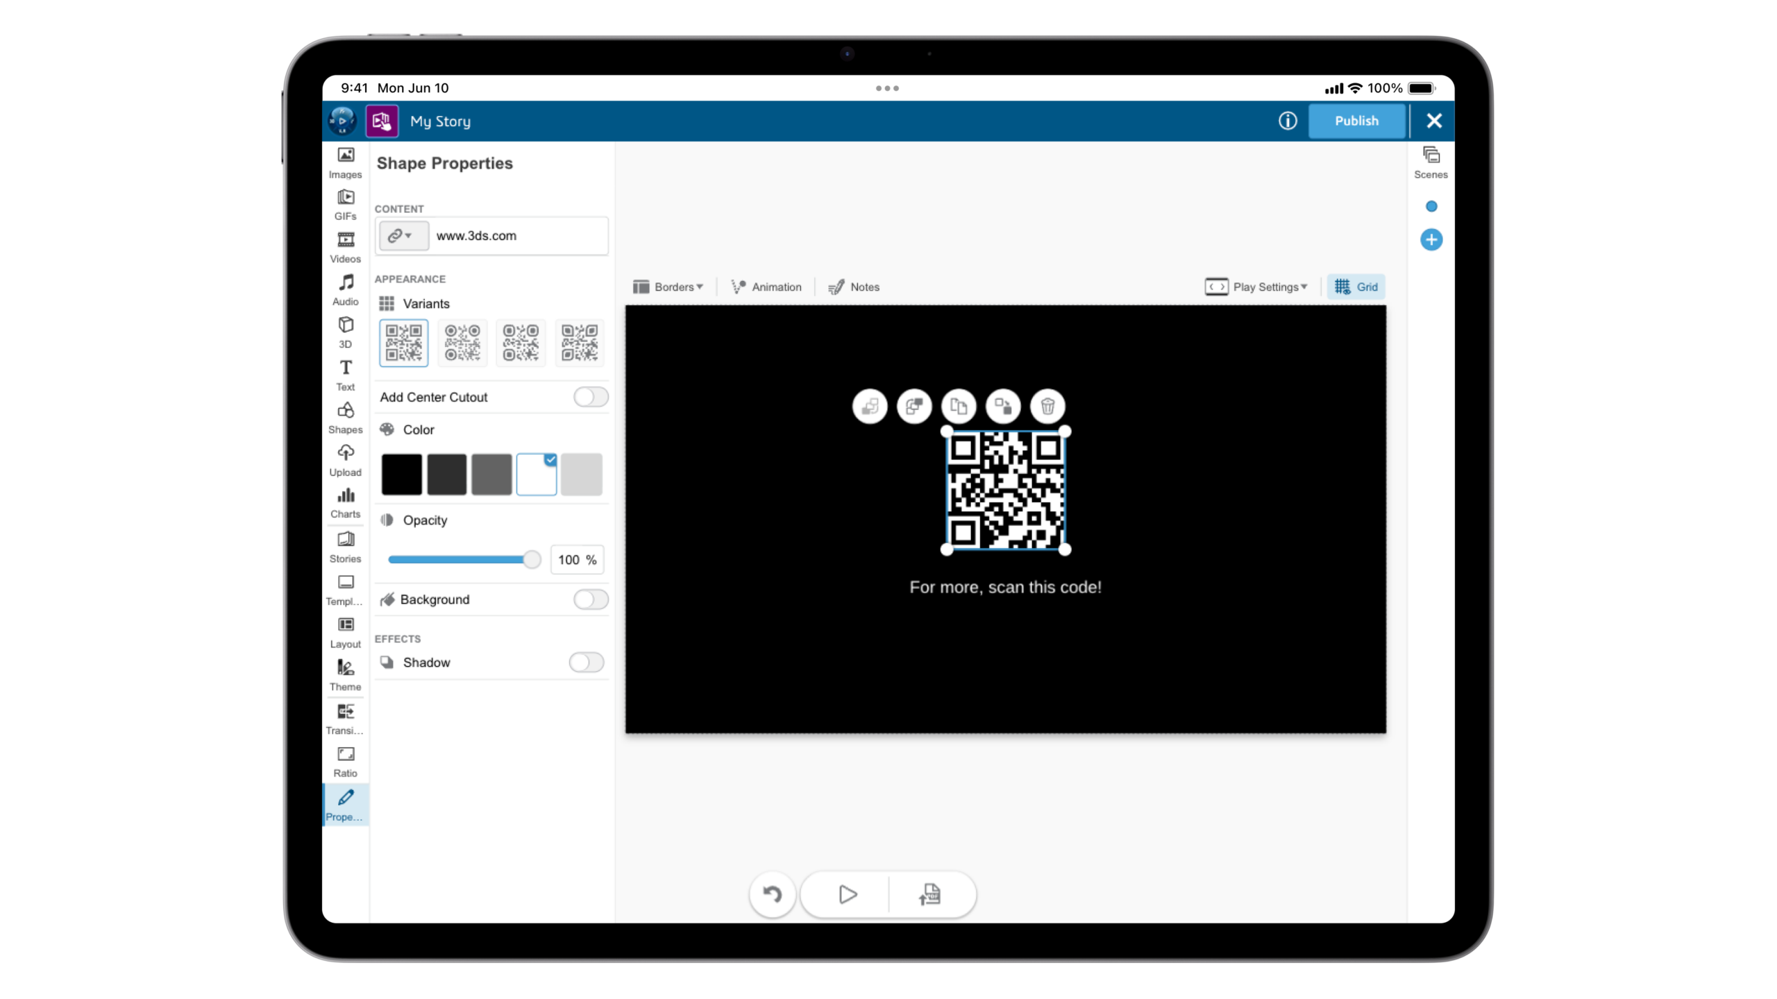1777x999 pixels.
Task: Click the opacity percentage field
Action: tap(577, 560)
